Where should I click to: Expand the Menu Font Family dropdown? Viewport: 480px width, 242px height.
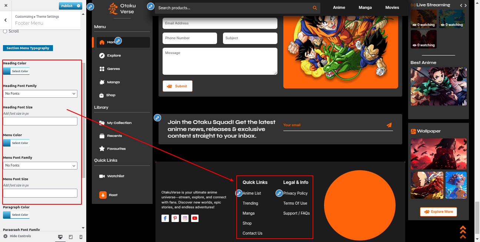[x=40, y=165]
